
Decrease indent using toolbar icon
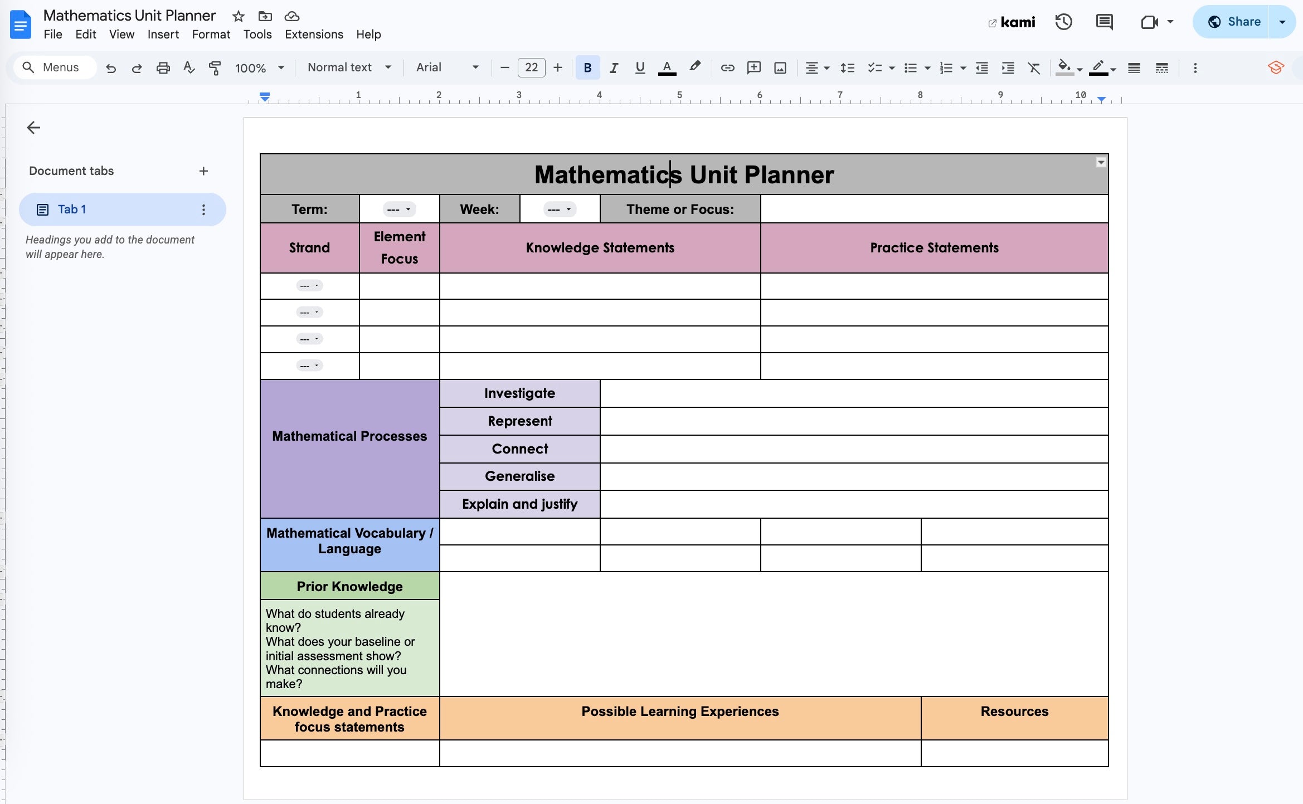point(981,68)
